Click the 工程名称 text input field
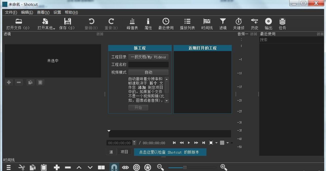The width and height of the screenshot is (326, 171). coord(148,65)
